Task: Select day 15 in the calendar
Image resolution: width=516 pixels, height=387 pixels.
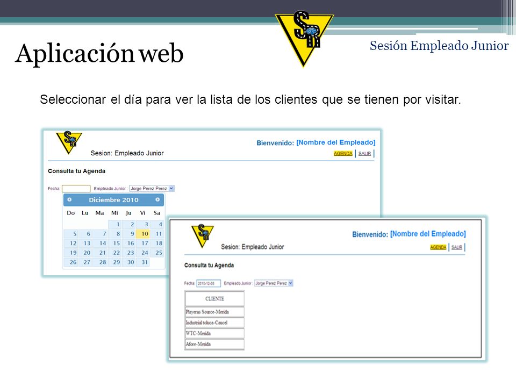Action: (115, 243)
